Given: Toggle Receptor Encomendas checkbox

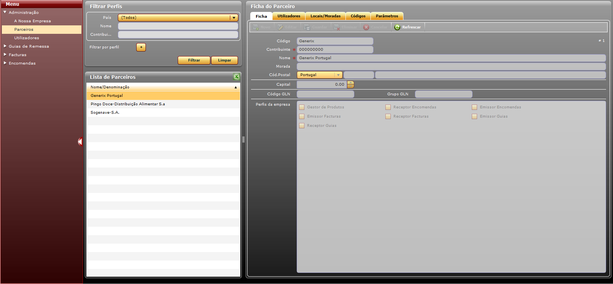Looking at the screenshot, I should (388, 107).
